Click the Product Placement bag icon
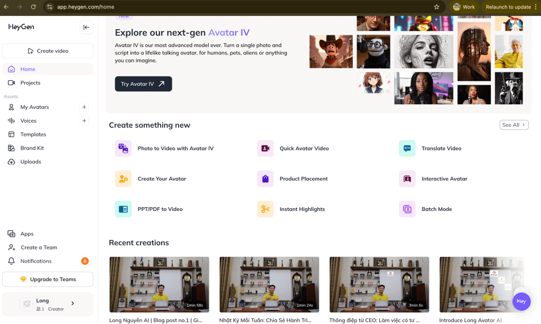 pyautogui.click(x=265, y=179)
